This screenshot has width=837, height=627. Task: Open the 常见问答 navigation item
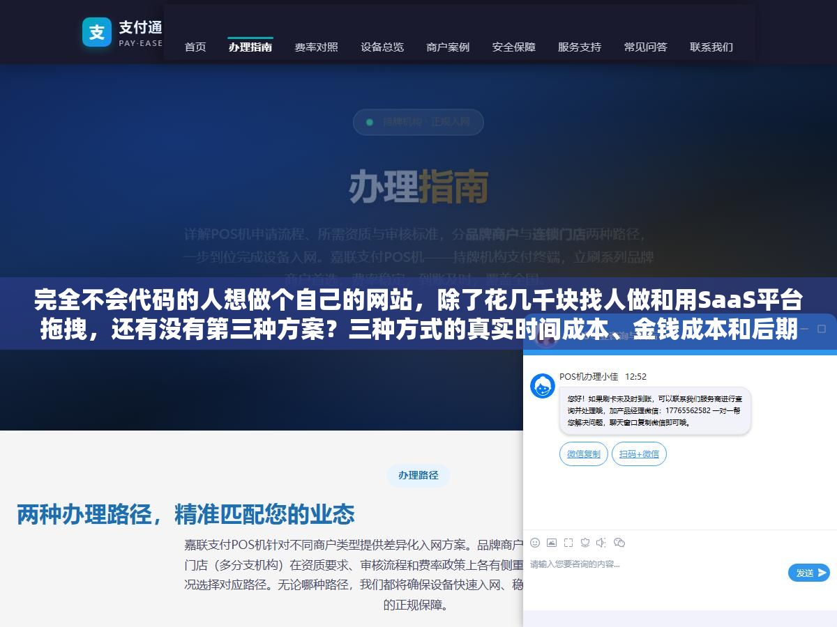(646, 47)
